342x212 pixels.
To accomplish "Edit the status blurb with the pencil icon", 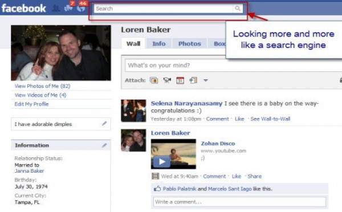I will pyautogui.click(x=104, y=124).
